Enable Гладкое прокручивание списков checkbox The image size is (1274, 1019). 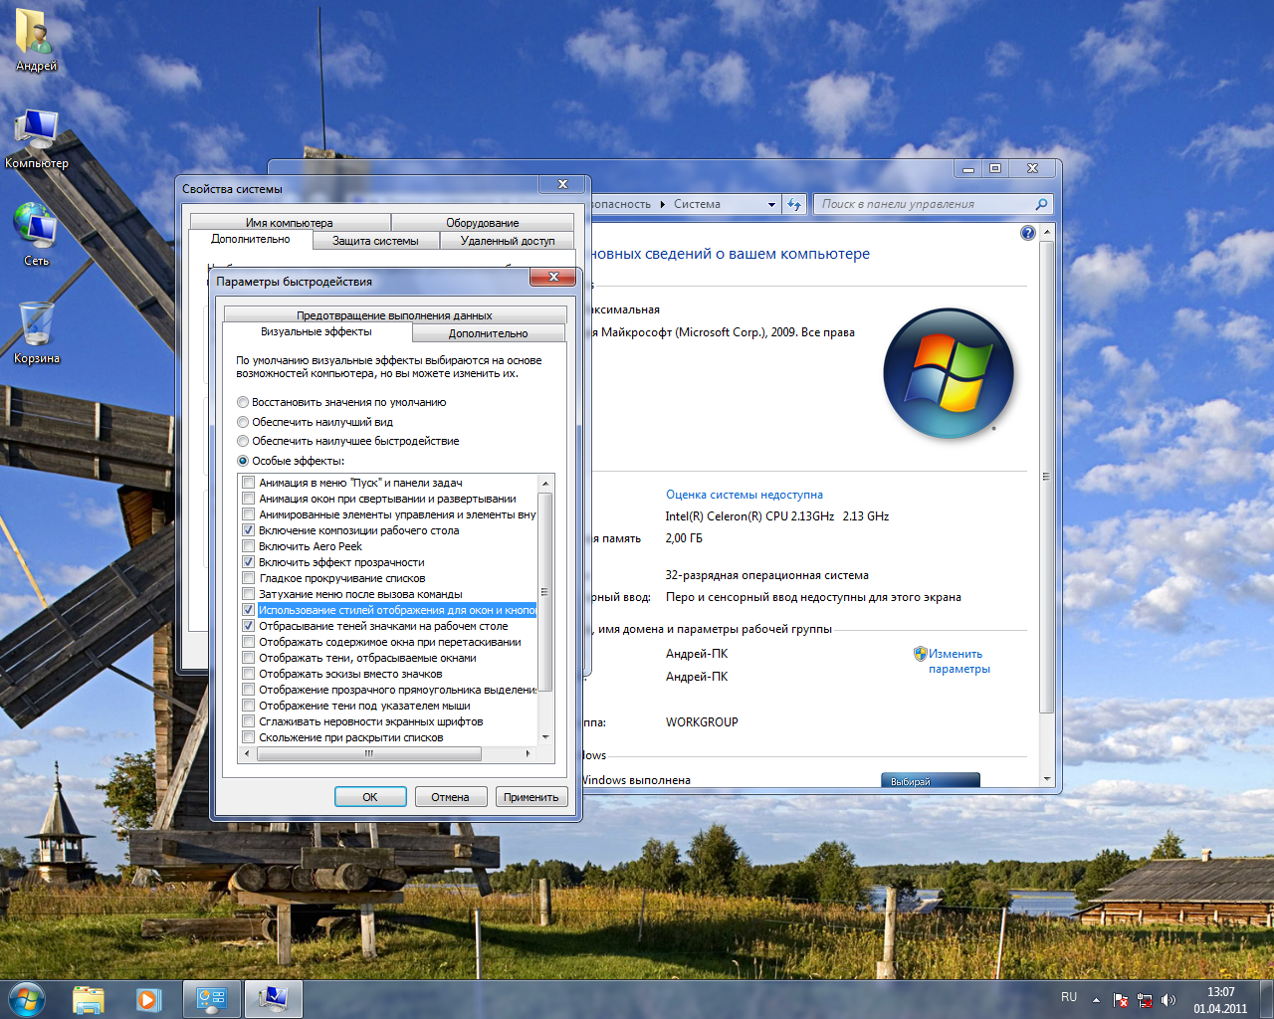pos(249,578)
